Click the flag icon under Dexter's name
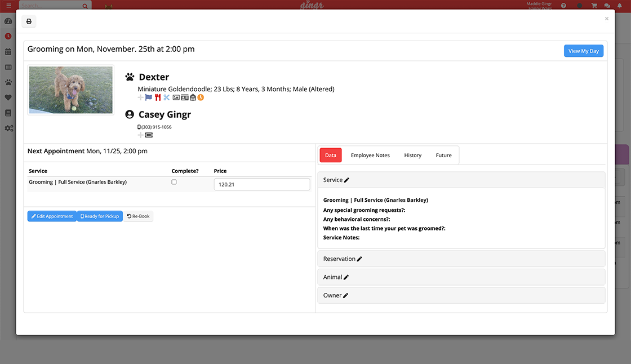631x364 pixels. coord(148,97)
